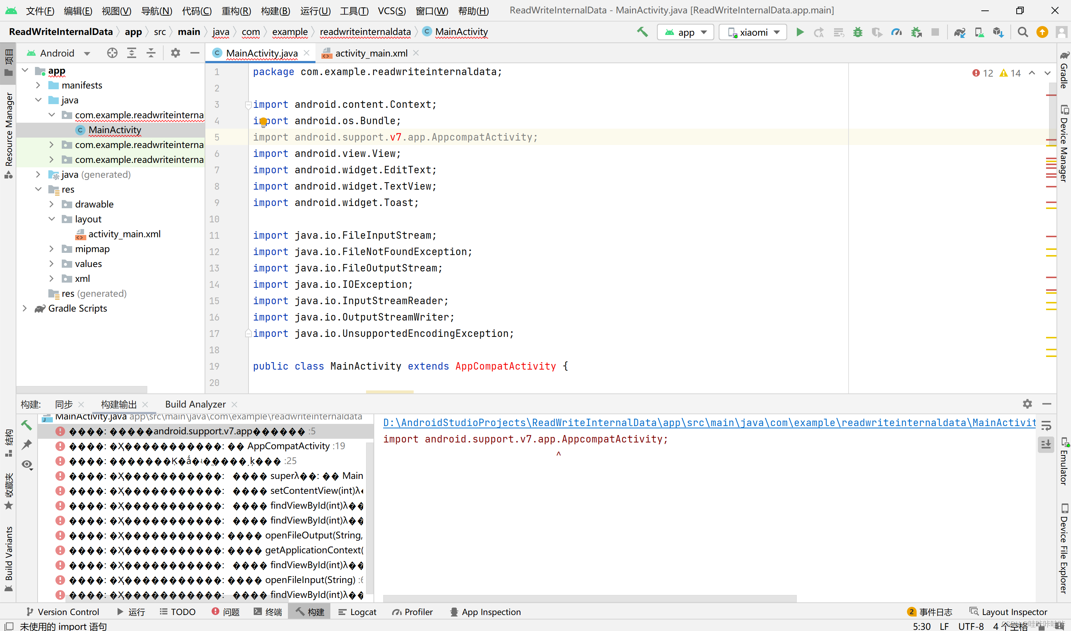Screen dimensions: 1071x631
Task: Click Sync Project with Gradle Files icon
Action: (x=959, y=32)
